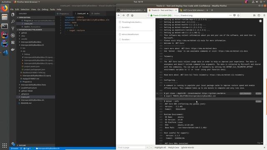Open the VS Code File menu

(12, 10)
